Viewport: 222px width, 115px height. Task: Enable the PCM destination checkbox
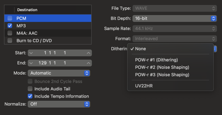(10, 18)
